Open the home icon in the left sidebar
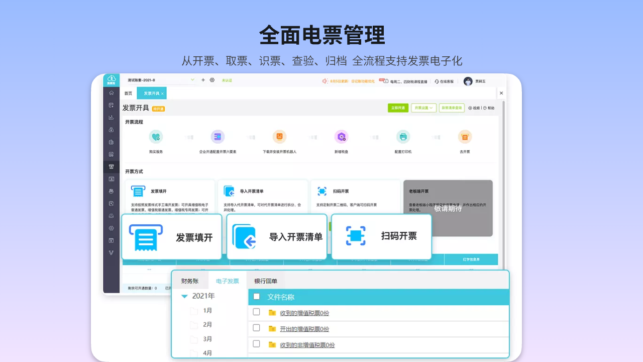Viewport: 643px width, 362px height. coord(111,94)
